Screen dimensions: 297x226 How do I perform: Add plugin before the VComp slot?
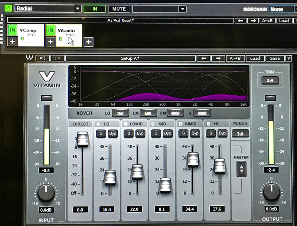(13, 41)
